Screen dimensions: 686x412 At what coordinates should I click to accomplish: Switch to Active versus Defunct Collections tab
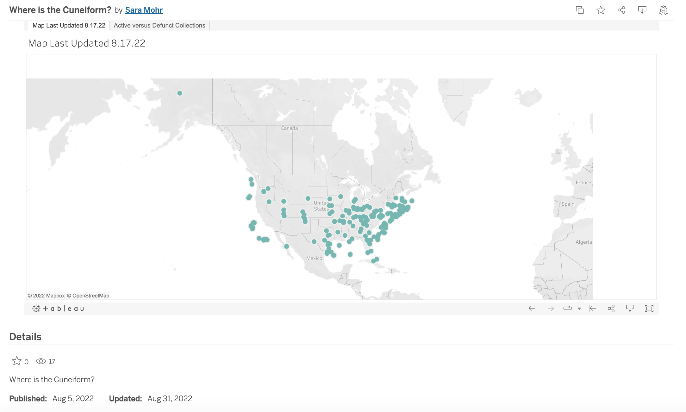click(x=159, y=25)
